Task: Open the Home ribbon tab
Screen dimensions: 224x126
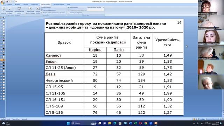Action: click(9, 5)
